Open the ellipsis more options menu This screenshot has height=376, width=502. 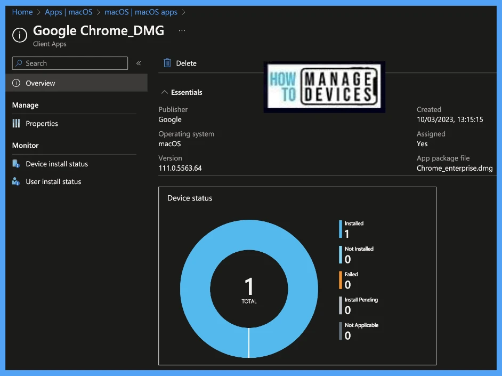coord(182,31)
